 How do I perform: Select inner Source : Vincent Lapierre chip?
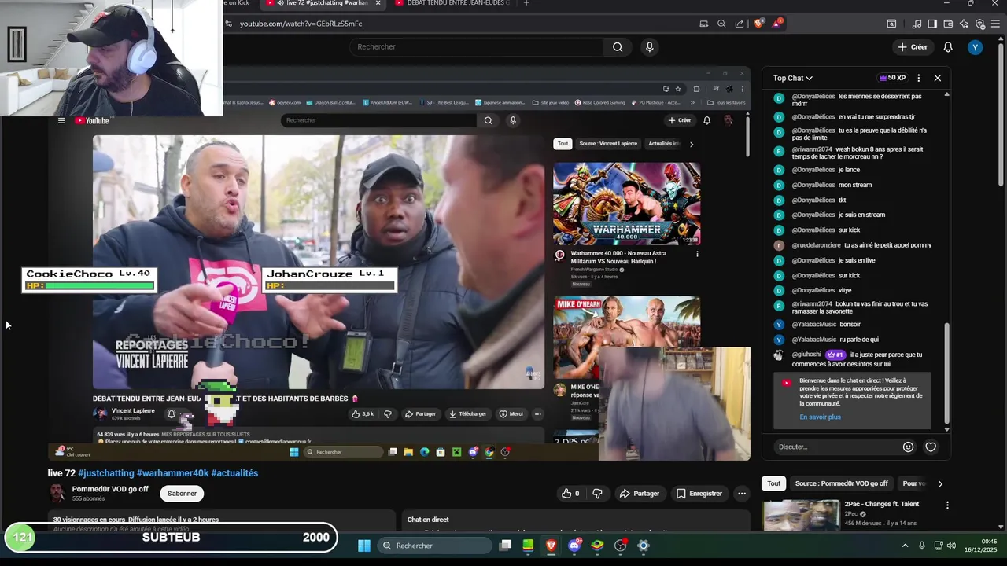(608, 144)
